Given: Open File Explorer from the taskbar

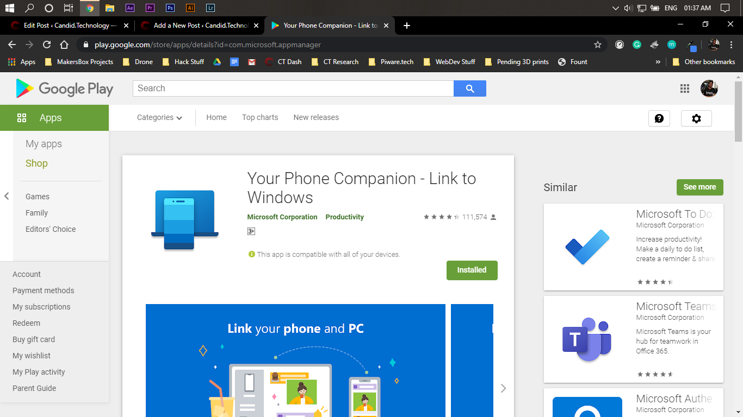Looking at the screenshot, I should coord(110,8).
